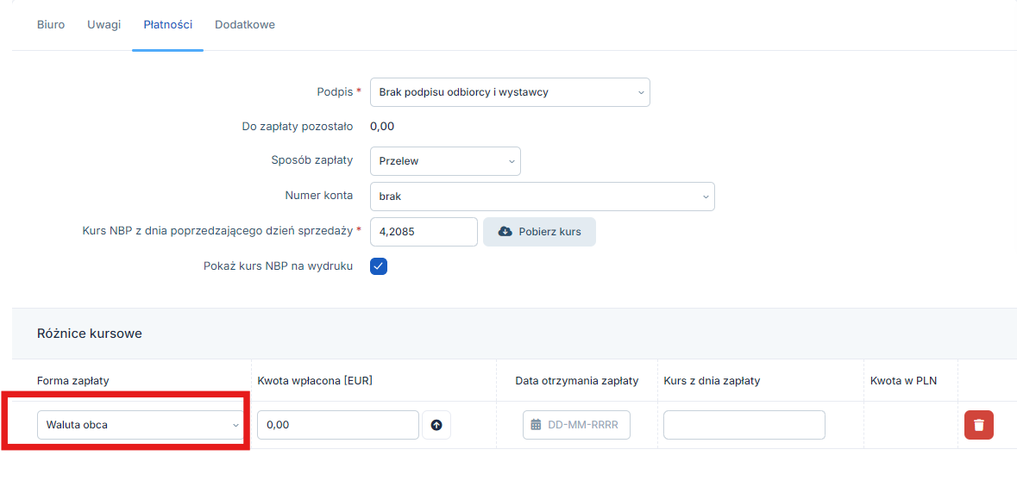The image size is (1017, 487).
Task: Click the Data otrzymania zapłaty date field
Action: [576, 425]
